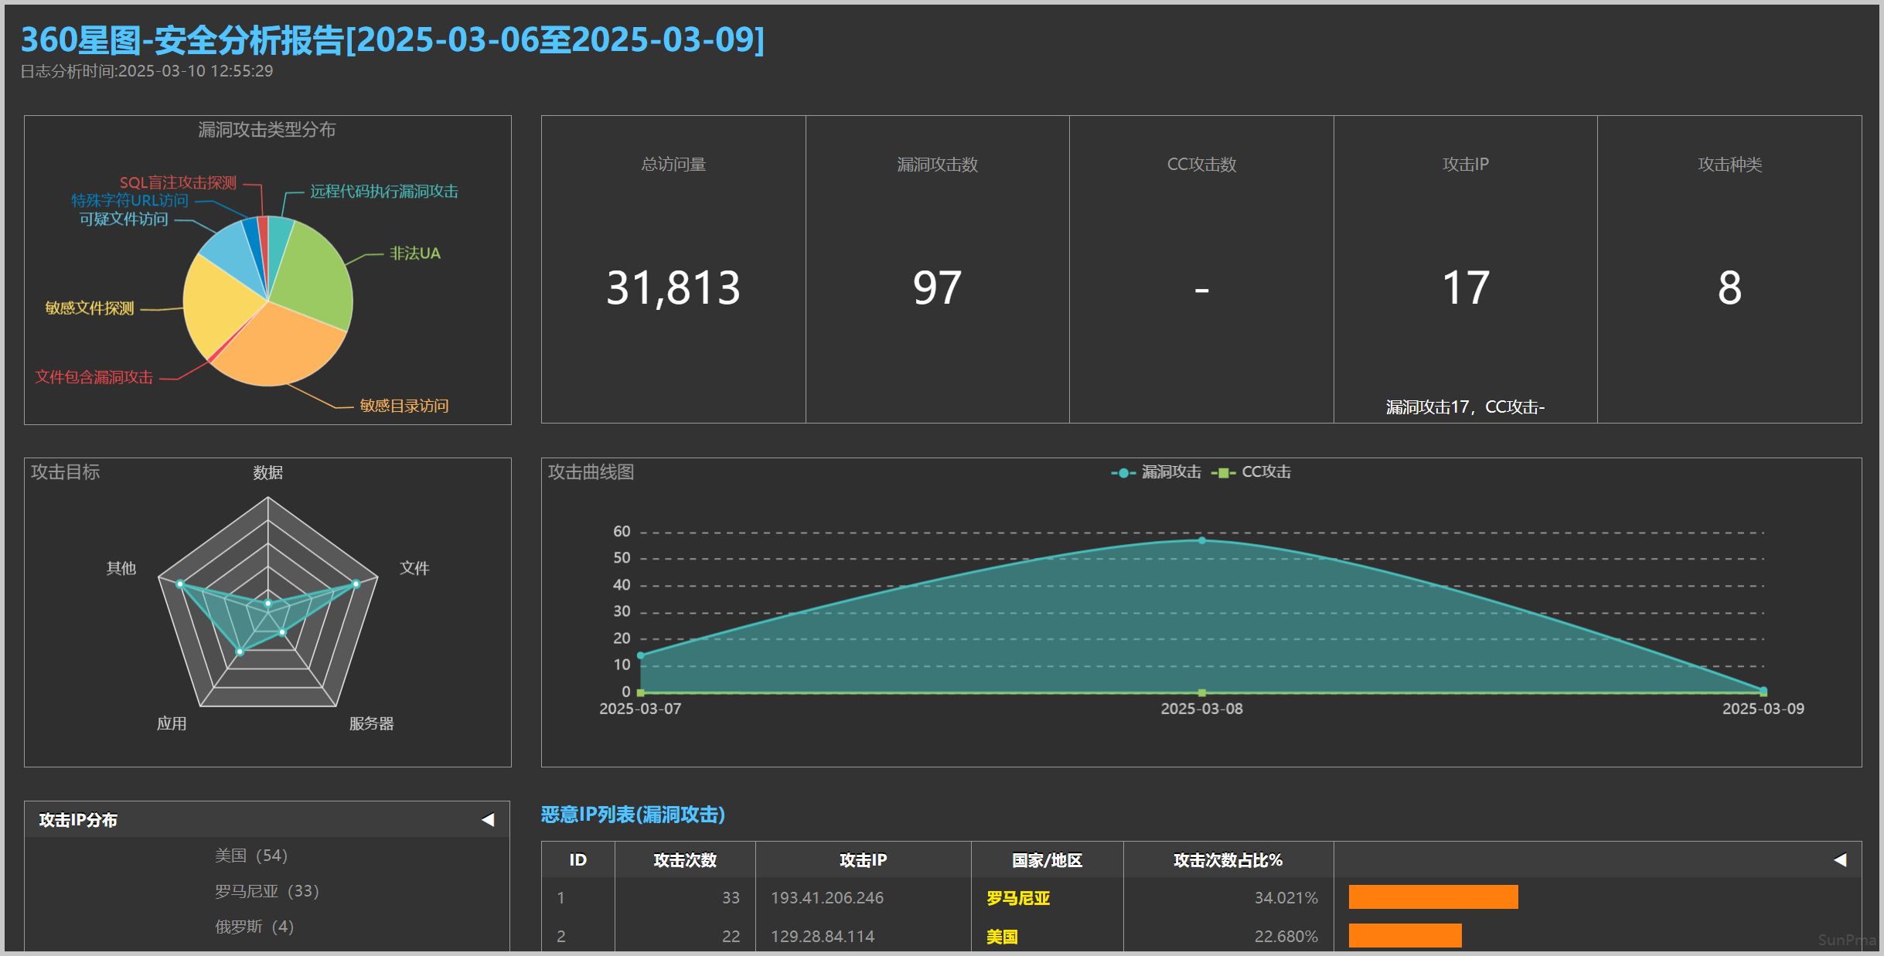Click the 文件 axis point on radar chart
1884x956 pixels.
(356, 583)
